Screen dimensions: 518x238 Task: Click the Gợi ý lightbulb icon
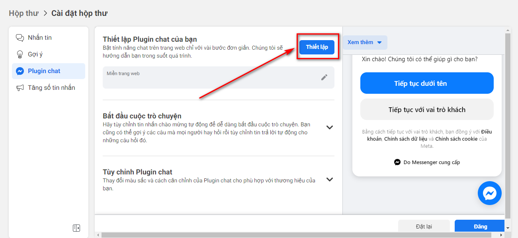click(20, 54)
